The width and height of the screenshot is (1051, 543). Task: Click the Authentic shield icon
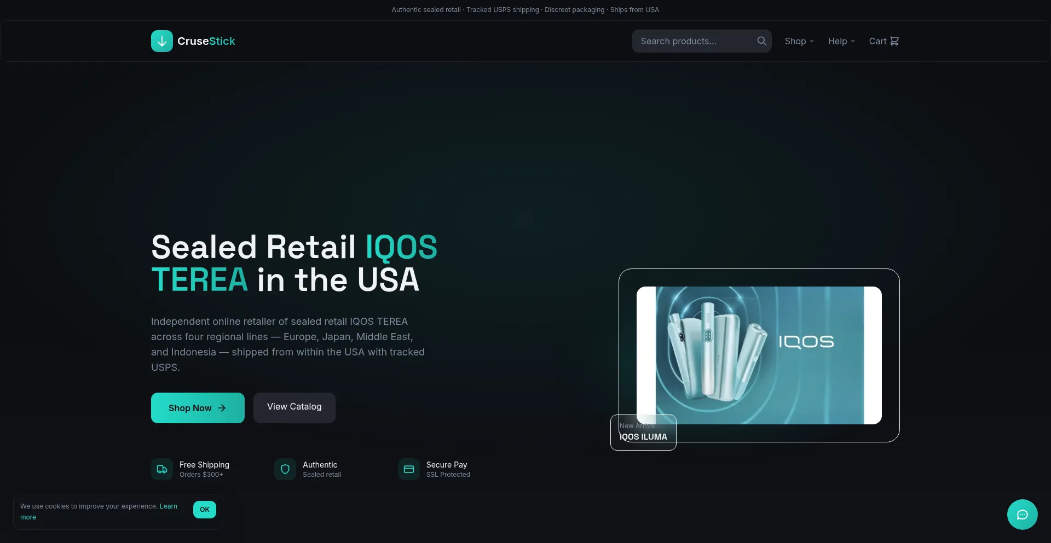coord(285,469)
